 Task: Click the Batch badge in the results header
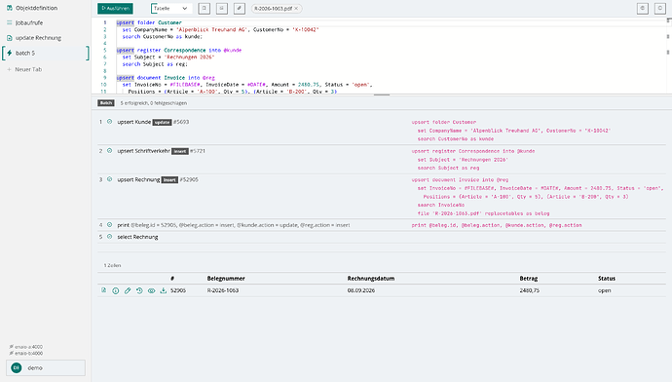[x=106, y=103]
